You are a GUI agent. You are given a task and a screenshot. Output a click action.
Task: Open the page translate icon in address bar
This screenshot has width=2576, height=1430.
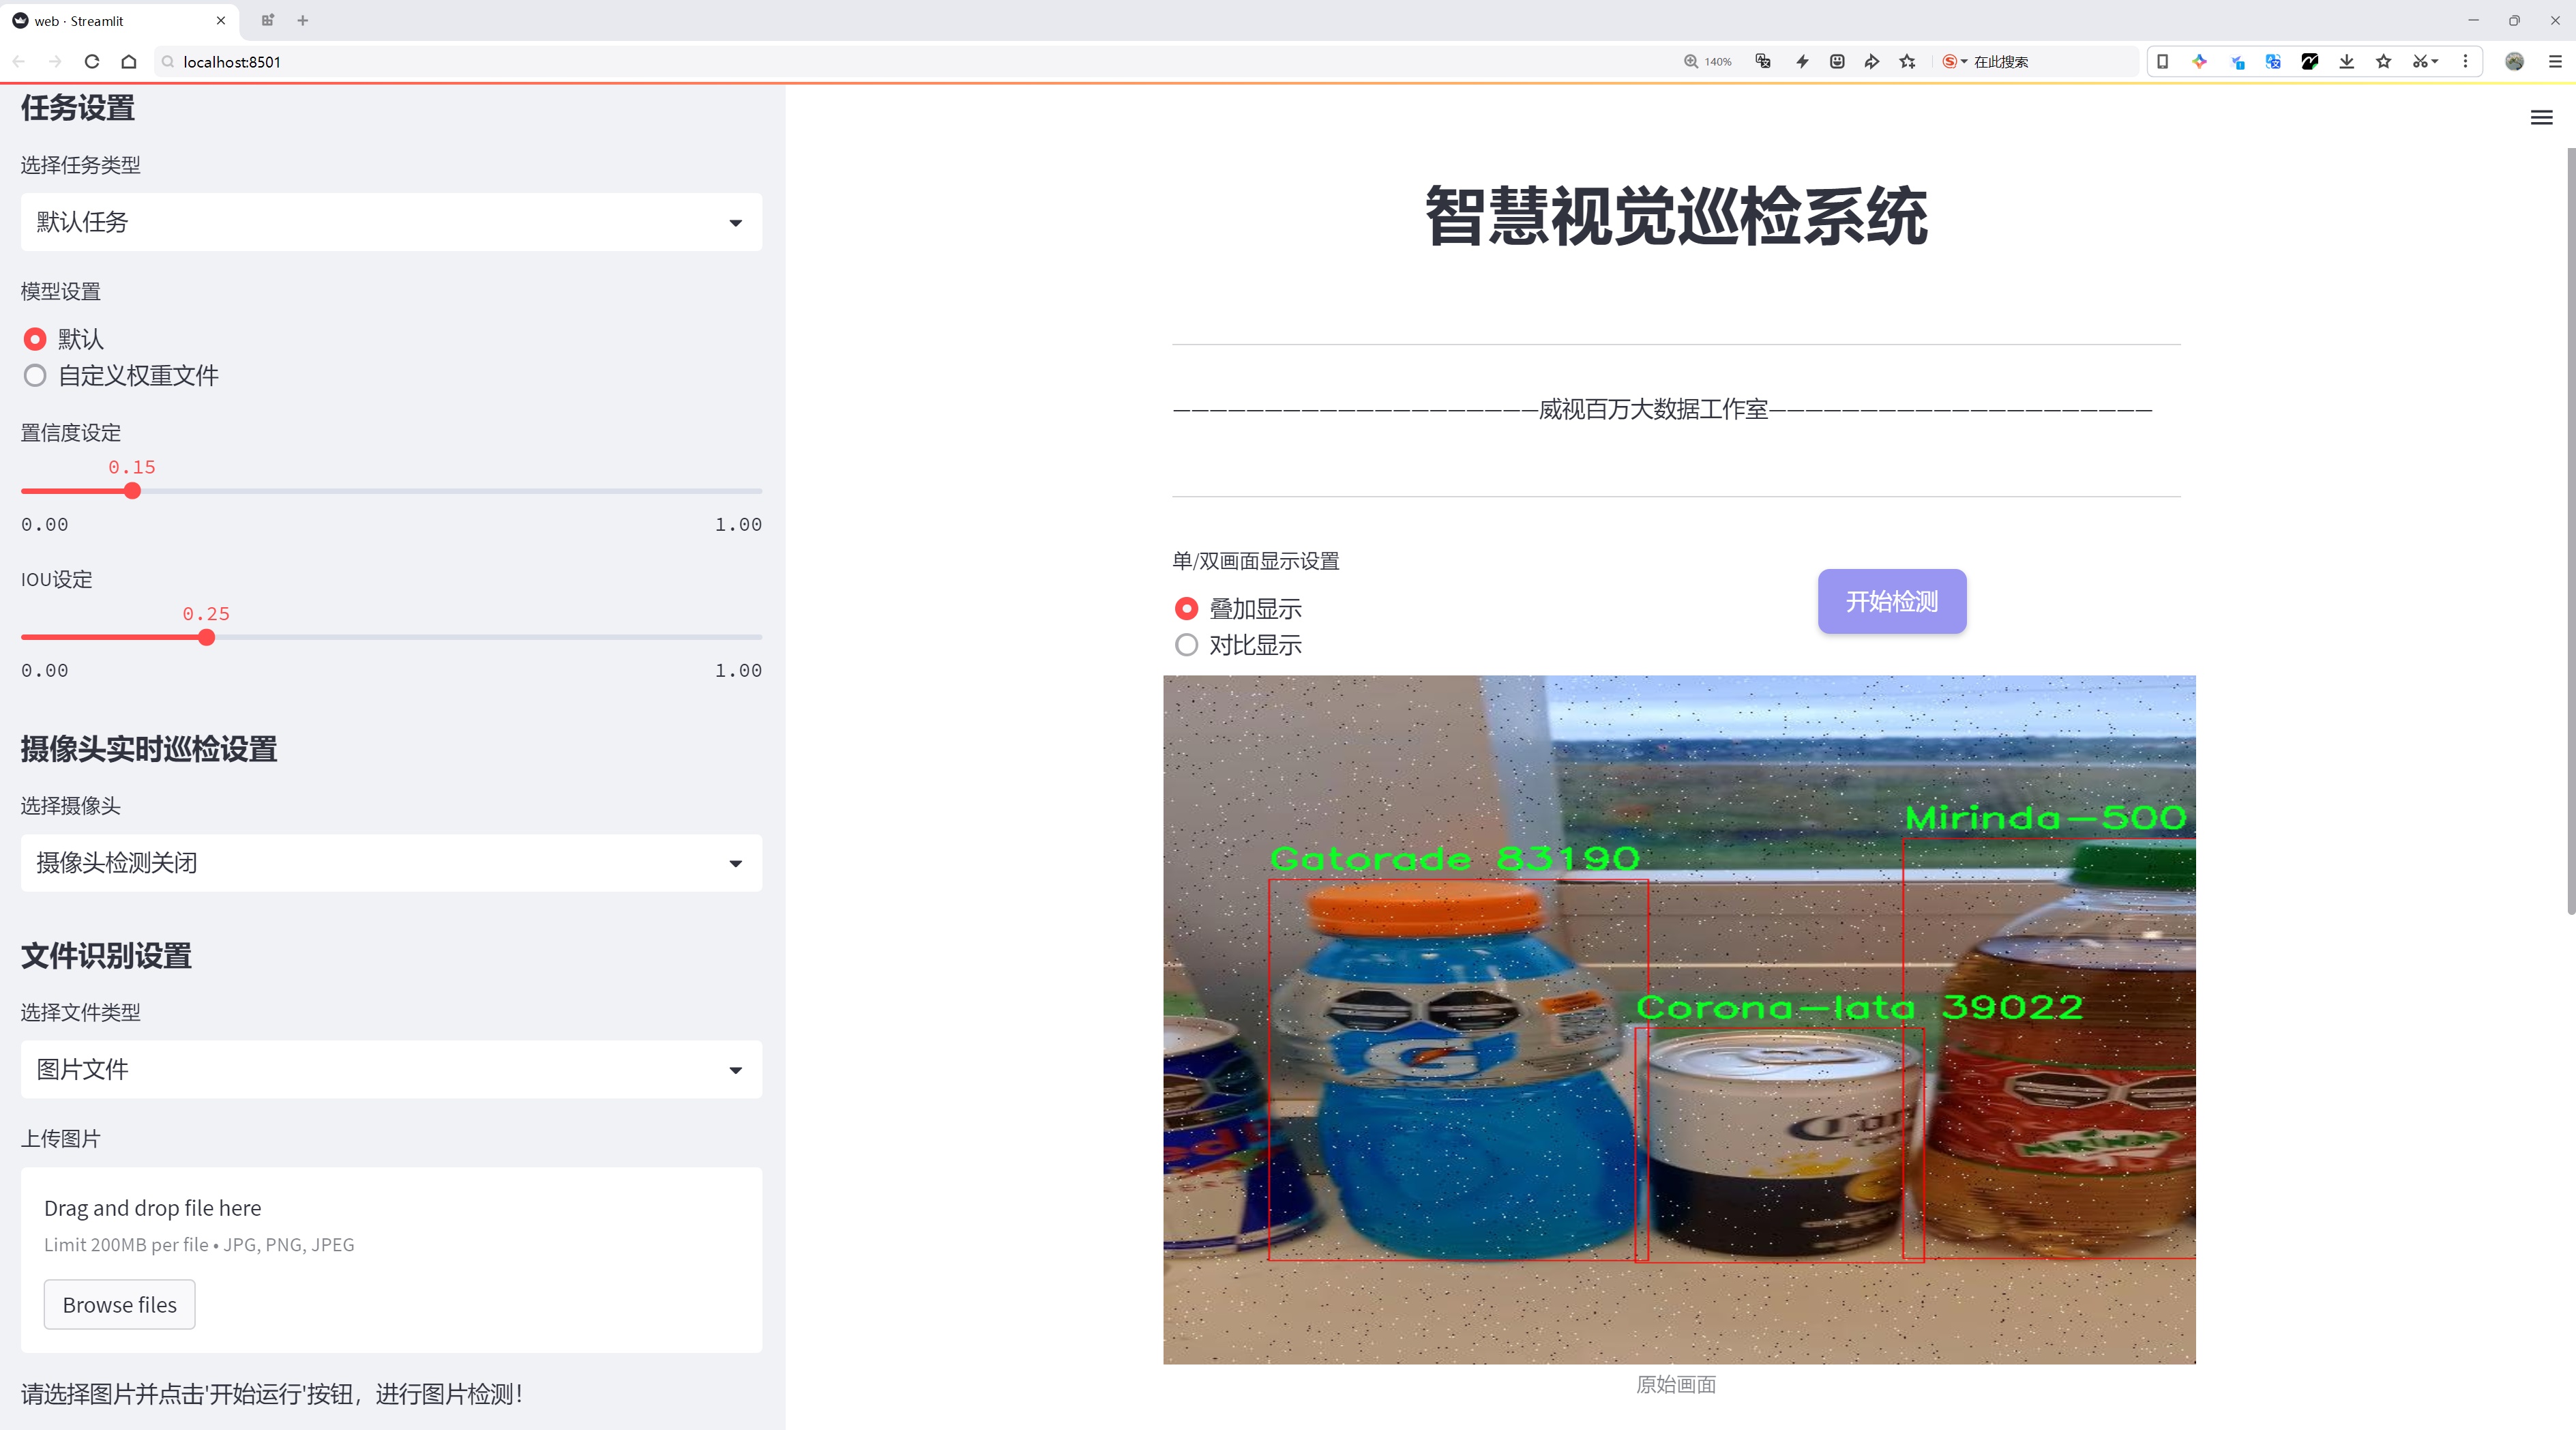[x=1763, y=62]
